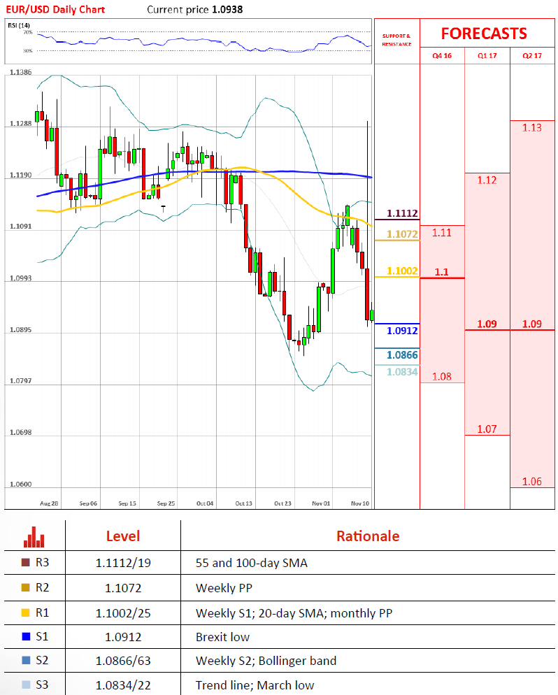This screenshot has height=695, width=558.
Task: Click the 1.1112/19 level cell
Action: click(x=123, y=563)
